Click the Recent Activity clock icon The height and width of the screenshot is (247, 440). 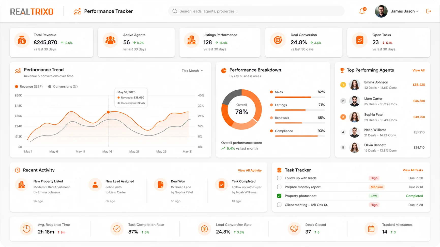pos(18,170)
